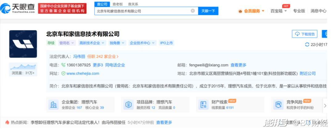Click the 财产线索 document icon
Viewport: 333px width, 129px height.
[x=203, y=104]
